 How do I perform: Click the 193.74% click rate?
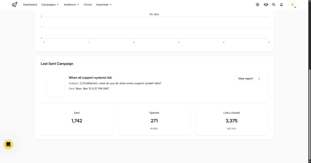(231, 129)
